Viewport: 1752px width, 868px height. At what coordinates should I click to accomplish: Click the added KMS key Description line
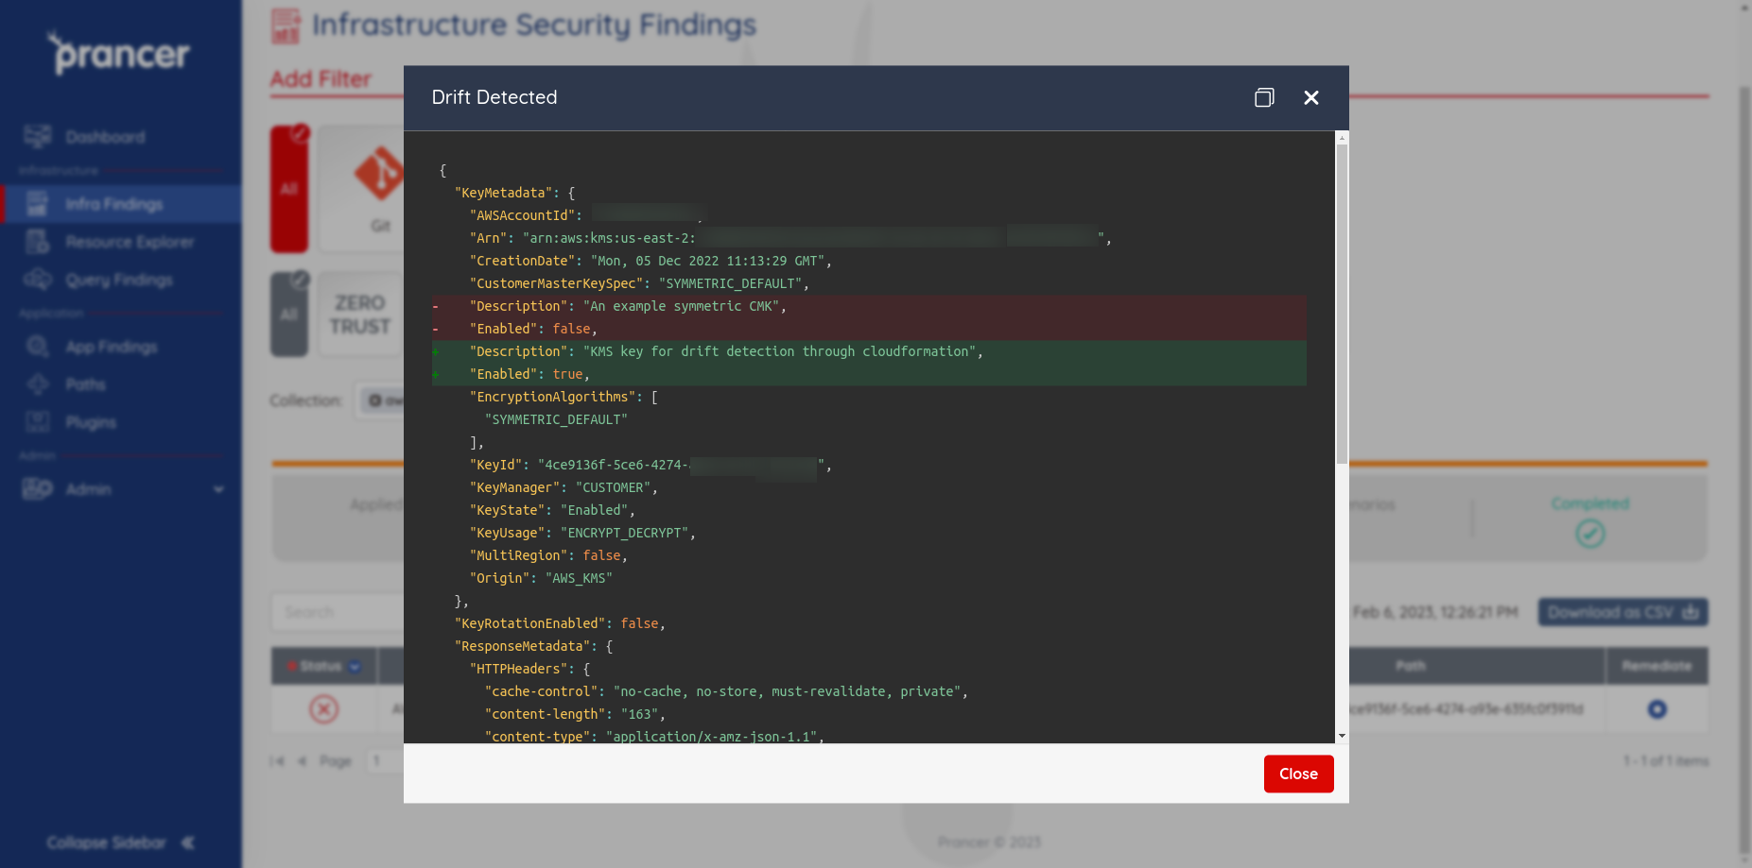pyautogui.click(x=869, y=351)
